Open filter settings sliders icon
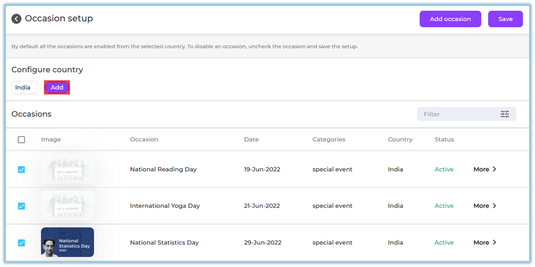This screenshot has height=267, width=535. (x=504, y=114)
